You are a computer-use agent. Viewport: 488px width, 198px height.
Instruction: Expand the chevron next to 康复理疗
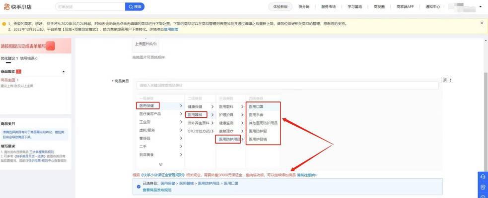click(242, 131)
